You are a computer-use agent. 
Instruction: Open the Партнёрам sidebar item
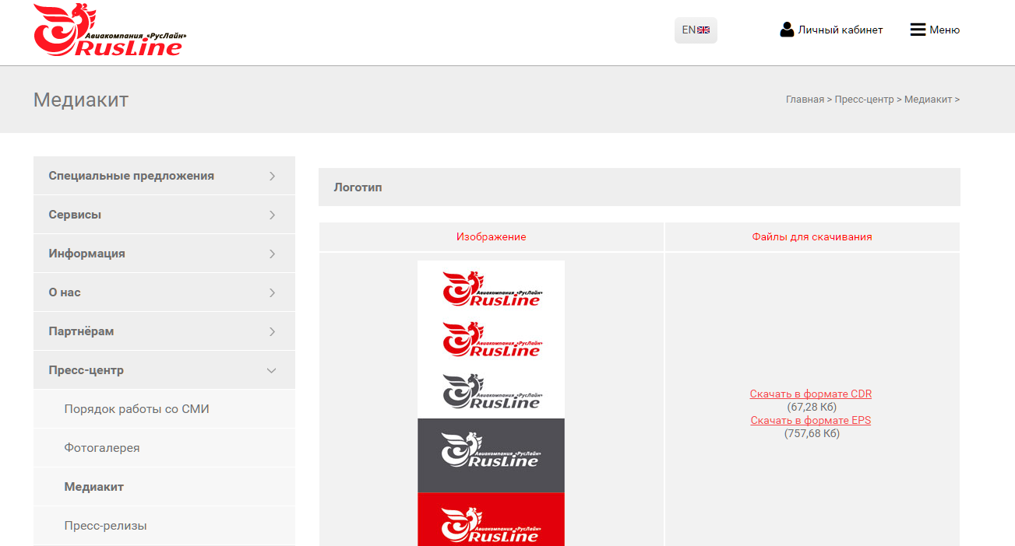pos(164,331)
